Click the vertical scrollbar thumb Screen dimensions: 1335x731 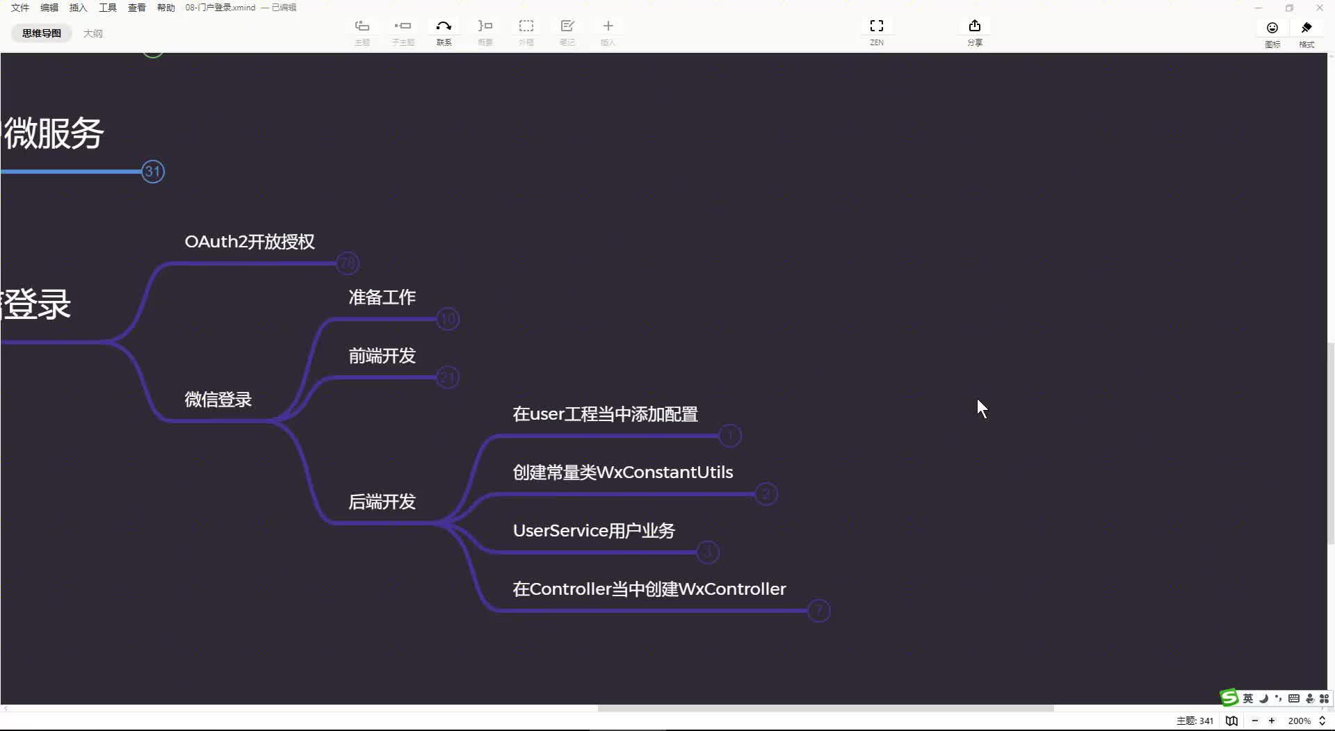tap(1331, 443)
